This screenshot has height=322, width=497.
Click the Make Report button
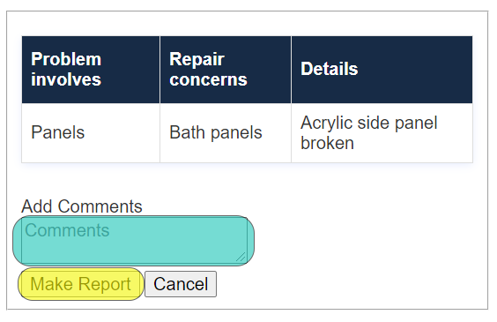coord(81,284)
